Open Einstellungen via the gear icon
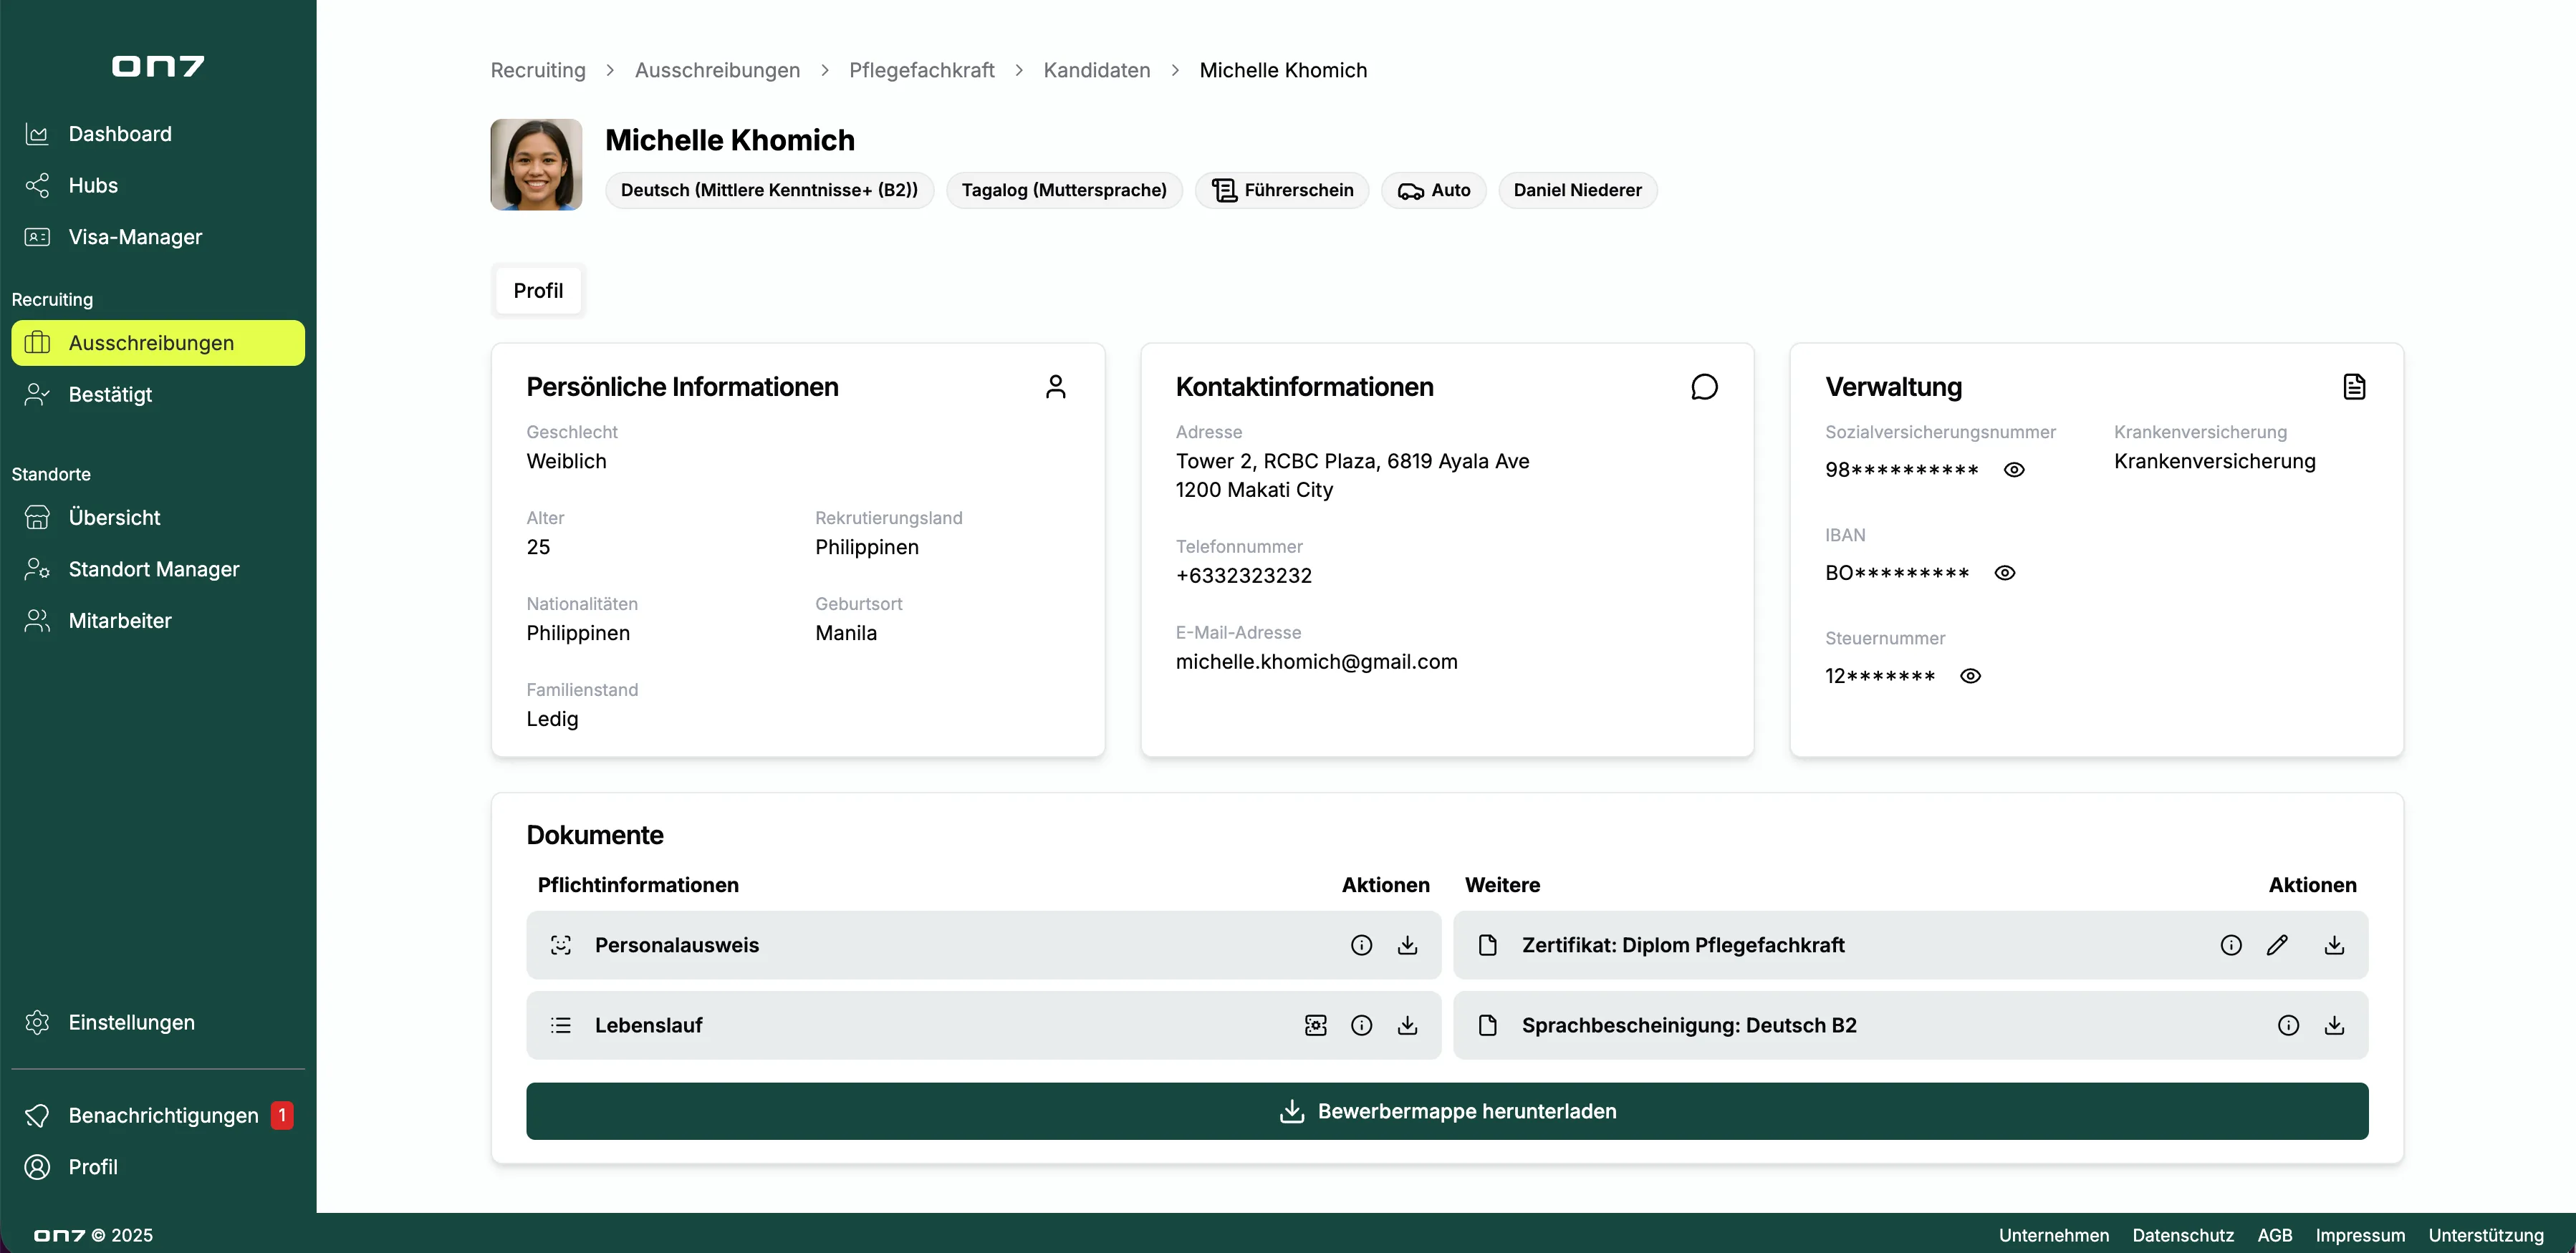2576x1253 pixels. click(37, 1022)
